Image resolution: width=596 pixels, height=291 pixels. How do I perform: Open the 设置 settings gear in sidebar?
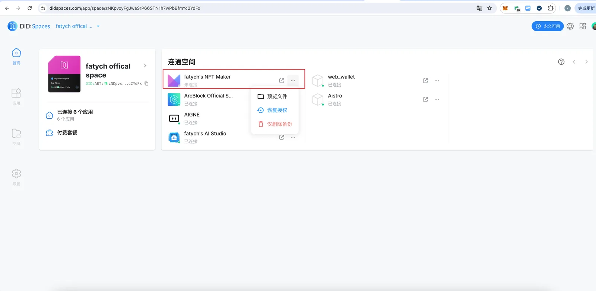(16, 177)
